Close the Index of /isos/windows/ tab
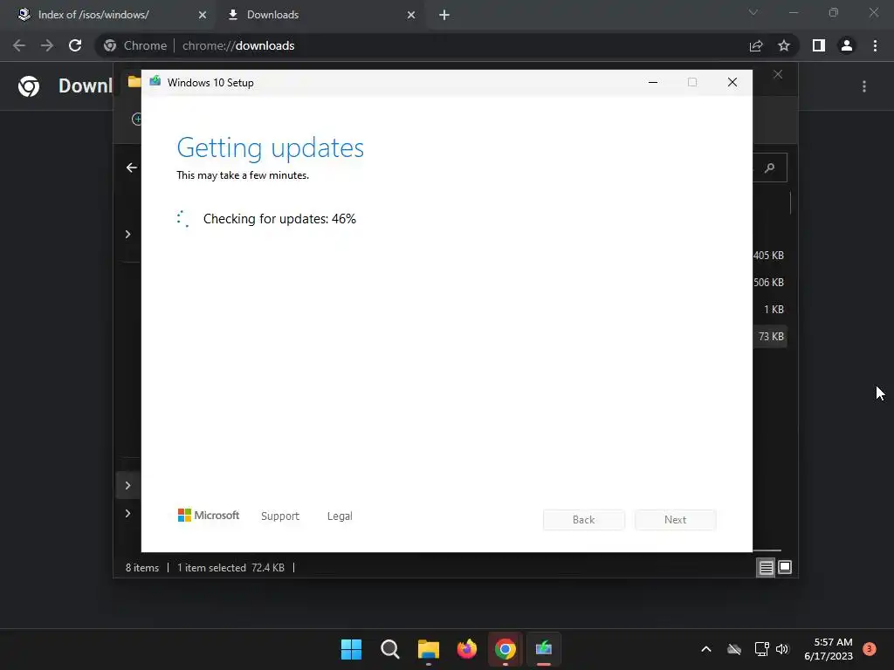Screen dimensions: 894x670 [203, 15]
